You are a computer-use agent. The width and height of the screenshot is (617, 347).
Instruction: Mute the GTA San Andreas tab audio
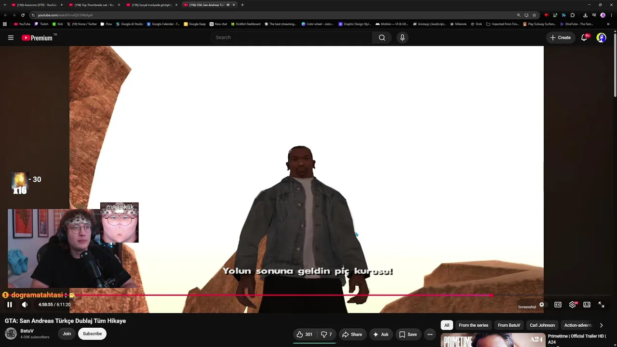coord(228,5)
